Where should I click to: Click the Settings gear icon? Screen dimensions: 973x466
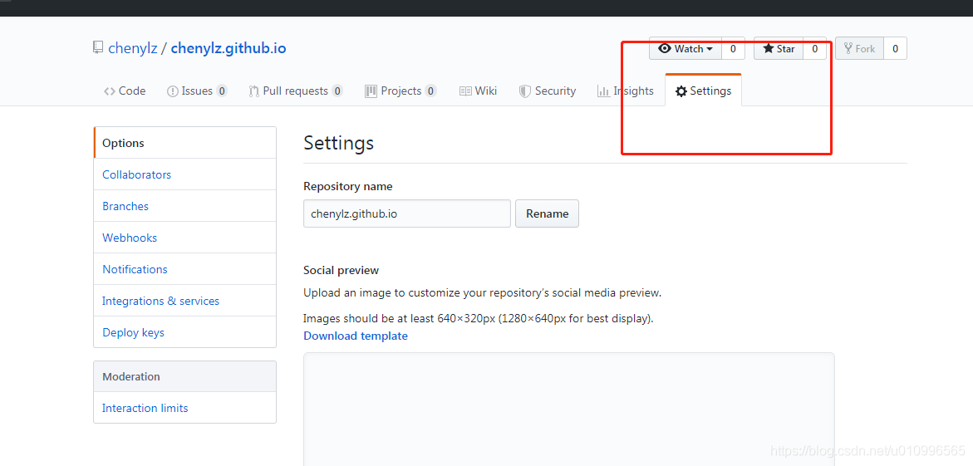click(x=681, y=91)
